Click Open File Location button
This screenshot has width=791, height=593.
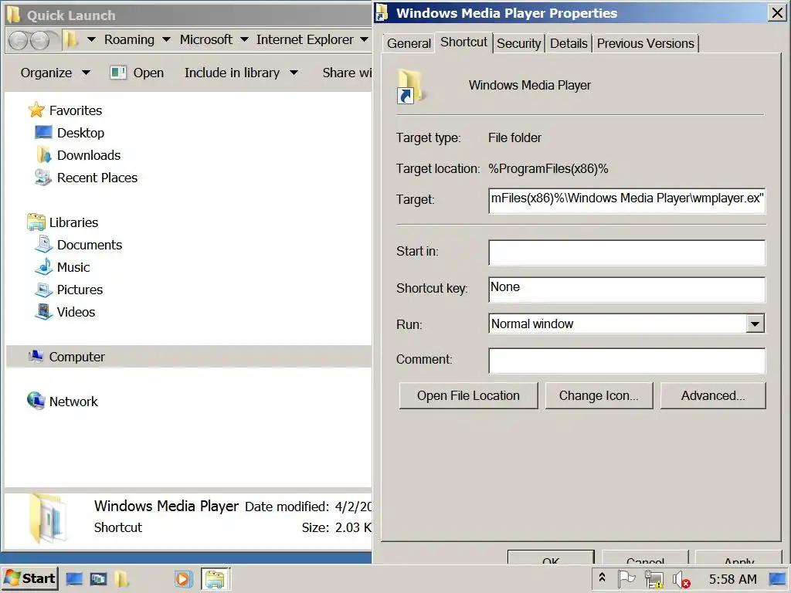468,395
